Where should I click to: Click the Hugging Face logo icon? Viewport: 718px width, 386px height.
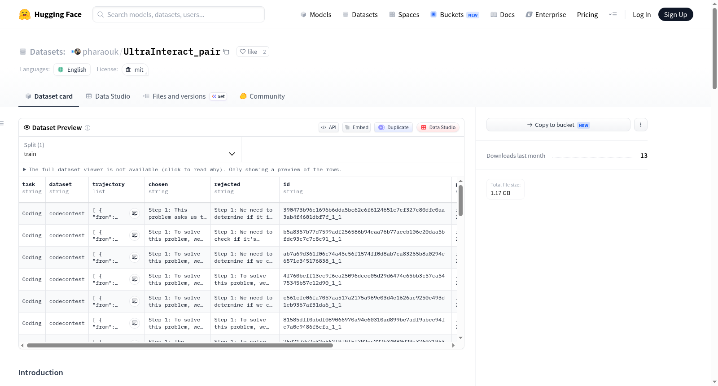(25, 14)
